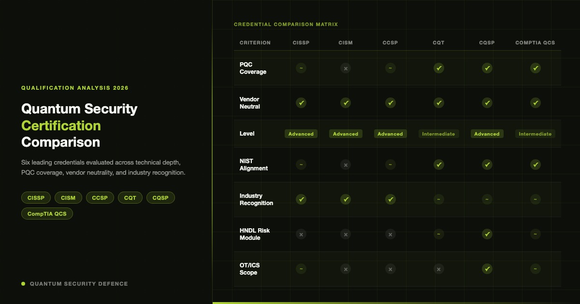This screenshot has height=304, width=580.
Task: Click the CISM HNDL Risk Module cross
Action: [346, 234]
